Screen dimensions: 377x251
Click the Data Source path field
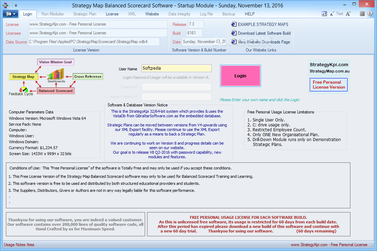coord(94,42)
